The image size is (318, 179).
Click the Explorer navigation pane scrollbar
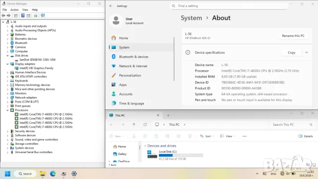click(140, 147)
